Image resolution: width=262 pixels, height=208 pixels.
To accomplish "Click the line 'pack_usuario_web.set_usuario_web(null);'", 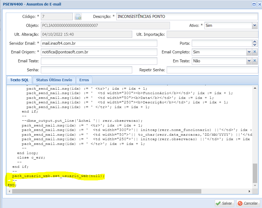I will click(59, 176).
